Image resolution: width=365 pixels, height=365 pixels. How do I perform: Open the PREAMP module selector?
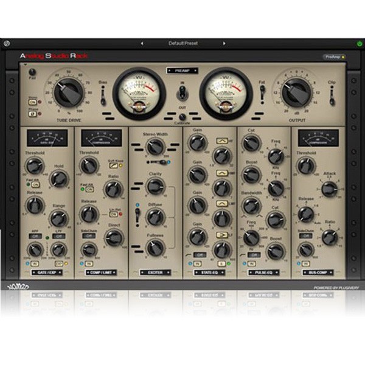182,71
